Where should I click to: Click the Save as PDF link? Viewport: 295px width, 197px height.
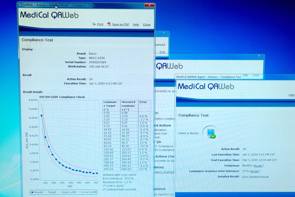pos(120,24)
